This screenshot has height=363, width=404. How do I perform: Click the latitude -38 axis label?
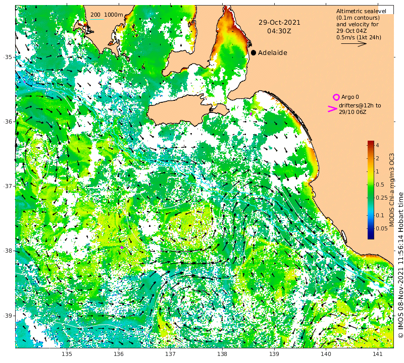coord(8,251)
